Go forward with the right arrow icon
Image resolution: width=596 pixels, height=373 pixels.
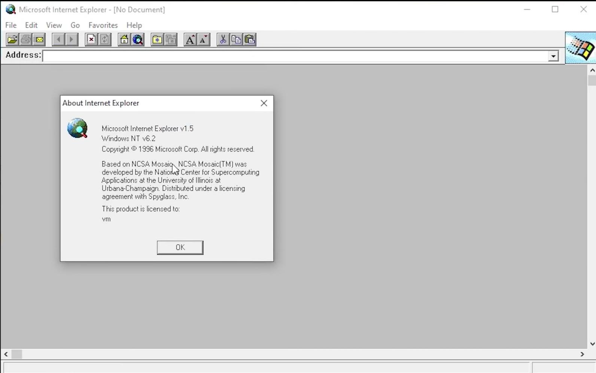[72, 39]
